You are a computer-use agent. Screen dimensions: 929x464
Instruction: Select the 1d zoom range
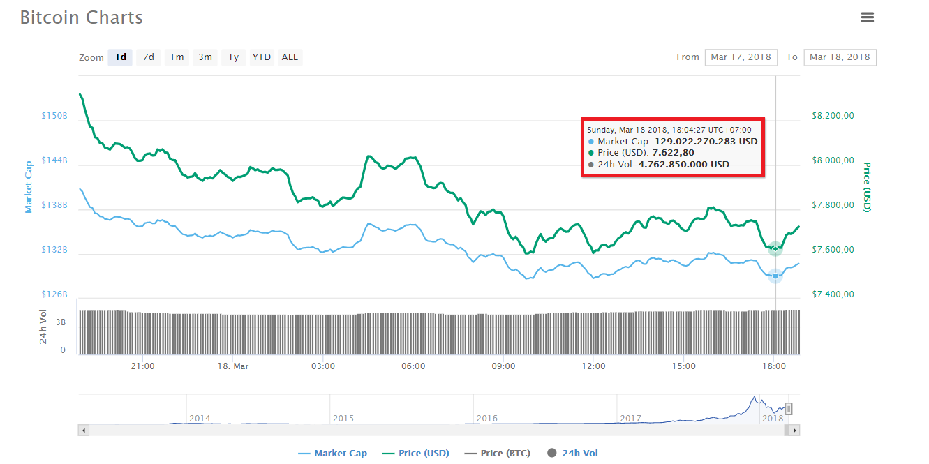coord(120,57)
